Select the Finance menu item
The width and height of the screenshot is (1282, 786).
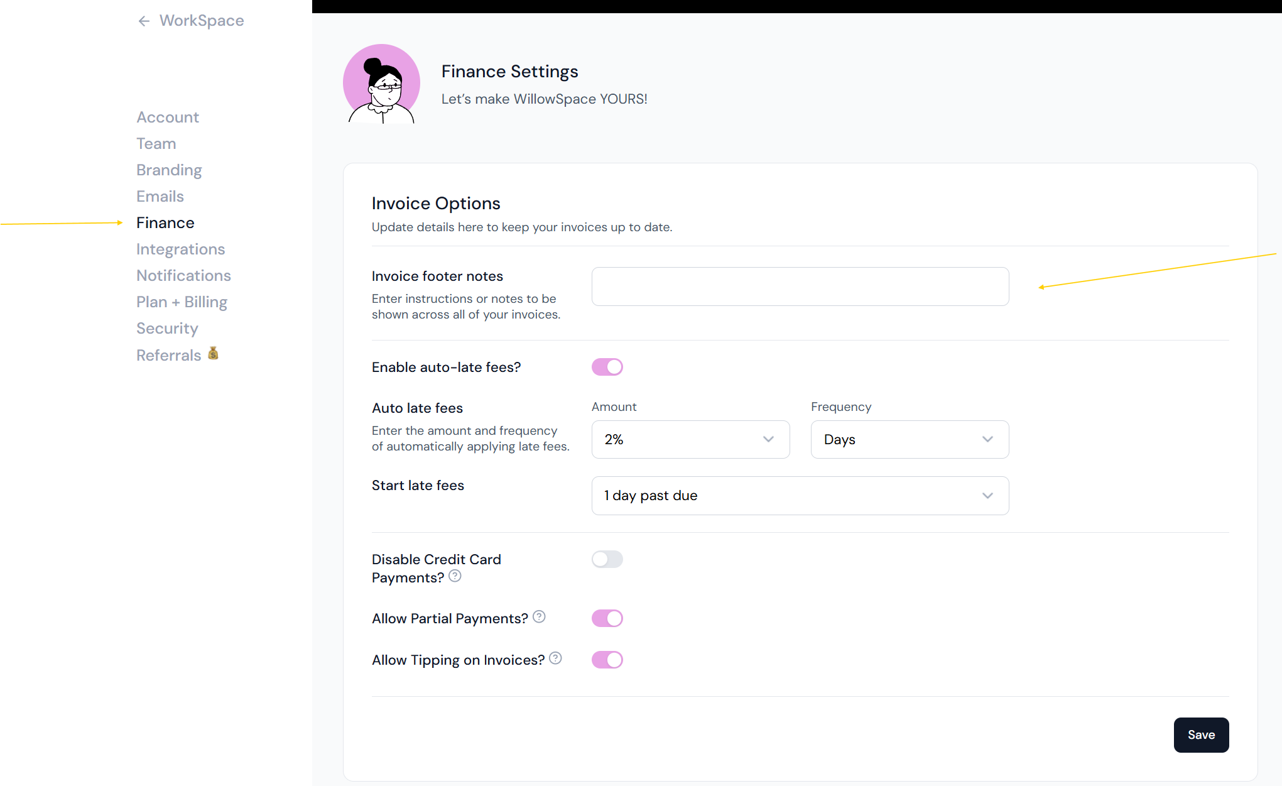(x=165, y=223)
